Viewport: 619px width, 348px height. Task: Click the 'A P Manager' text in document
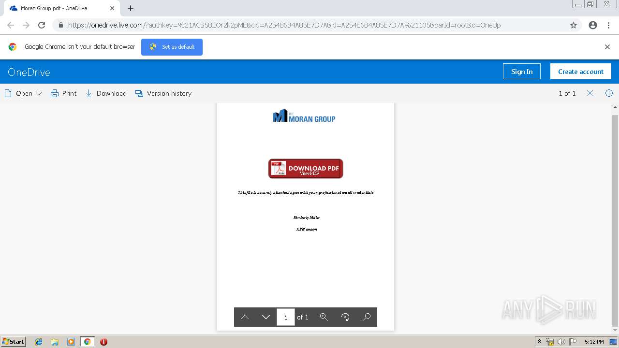[307, 229]
